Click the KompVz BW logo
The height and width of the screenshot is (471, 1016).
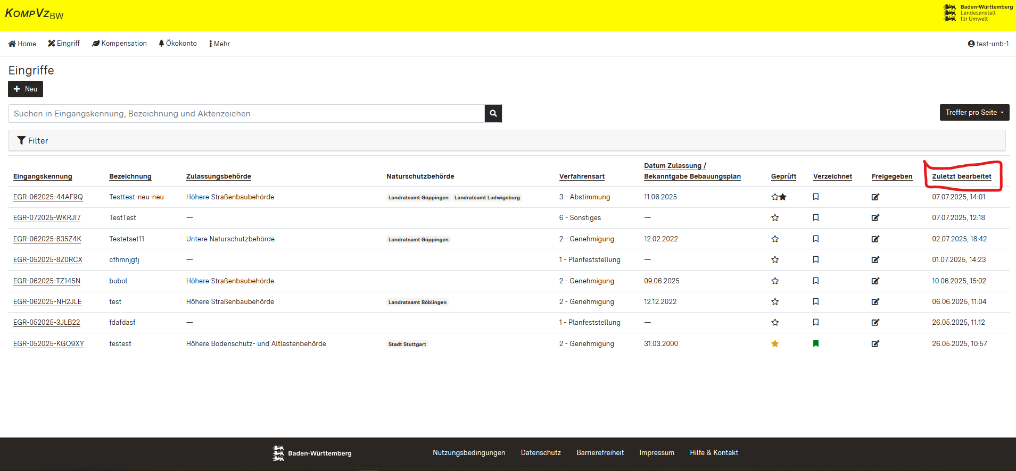[x=34, y=14]
